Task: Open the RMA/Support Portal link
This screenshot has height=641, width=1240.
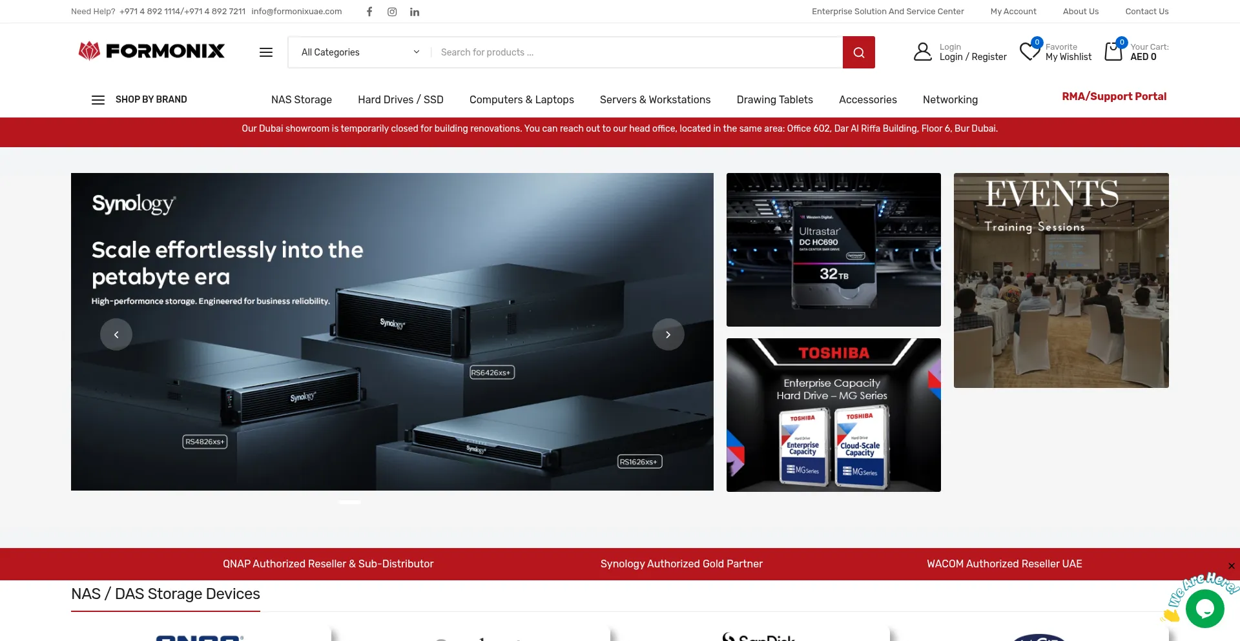Action: [1114, 96]
